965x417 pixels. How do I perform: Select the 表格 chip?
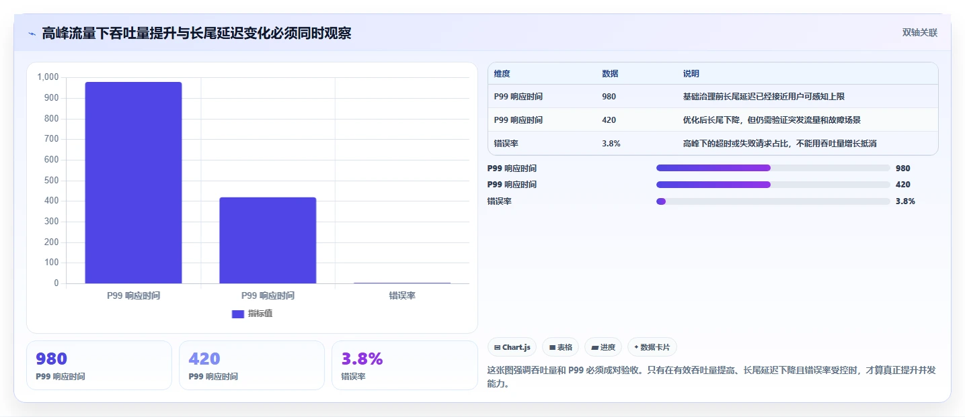(x=560, y=347)
